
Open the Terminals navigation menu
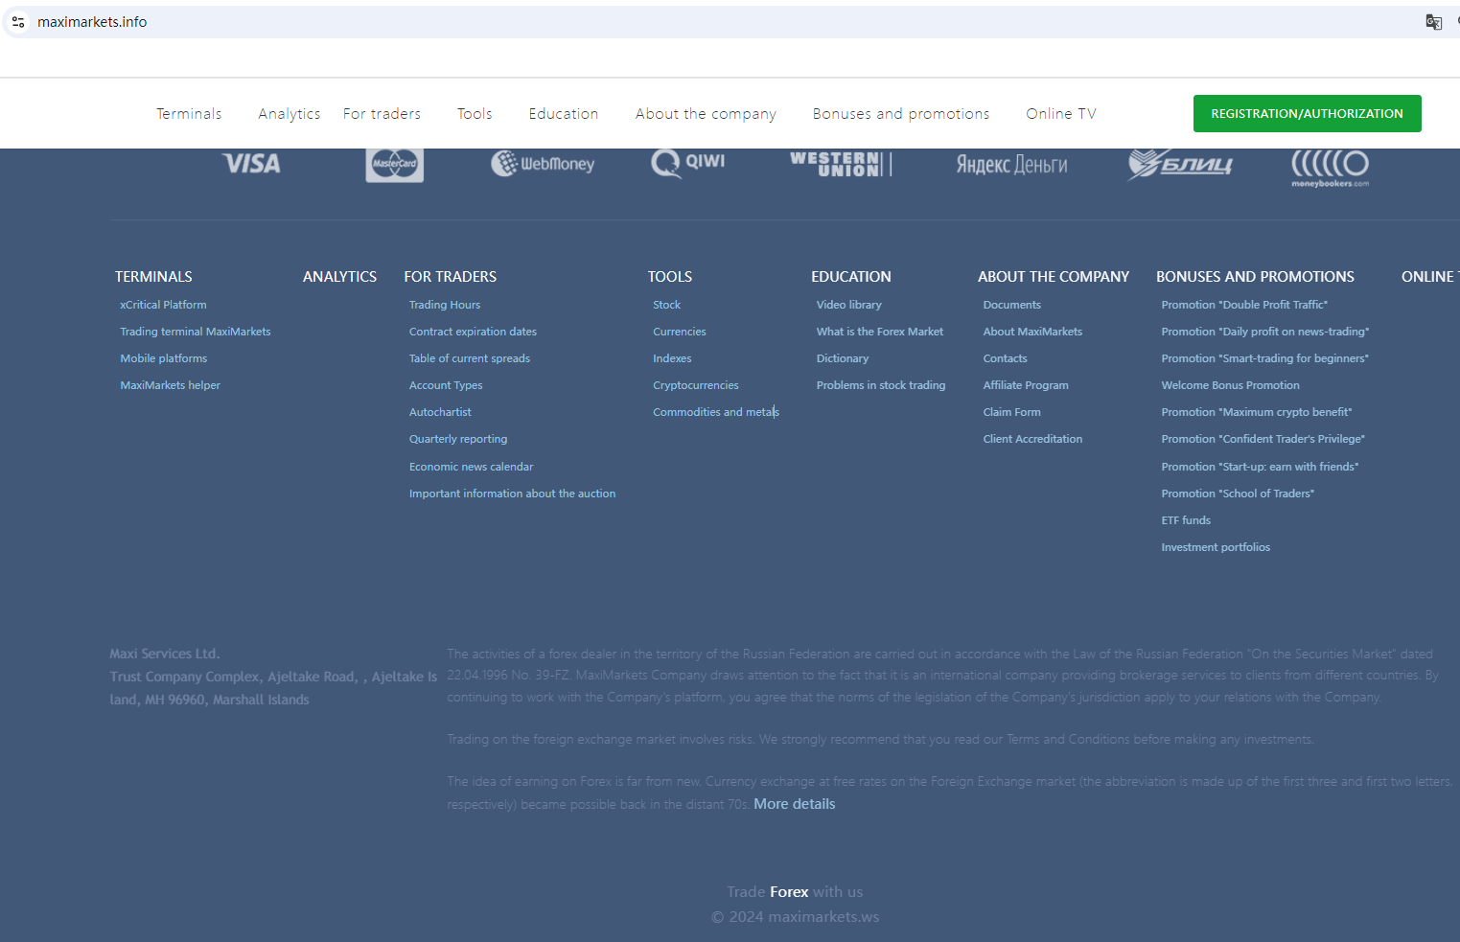coord(189,114)
